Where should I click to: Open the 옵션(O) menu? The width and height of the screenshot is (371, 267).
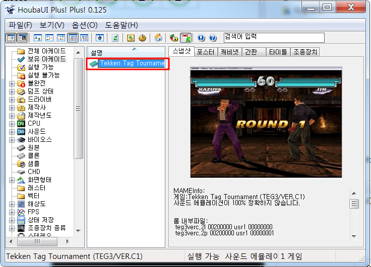tap(85, 25)
